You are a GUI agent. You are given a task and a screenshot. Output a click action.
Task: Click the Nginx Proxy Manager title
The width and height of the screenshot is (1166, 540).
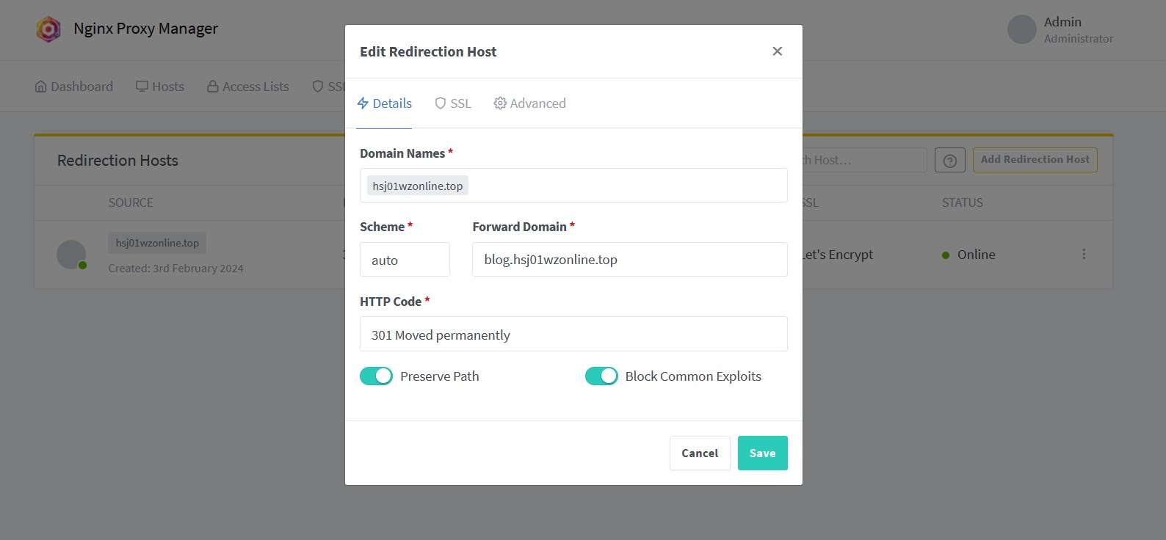[x=145, y=29]
